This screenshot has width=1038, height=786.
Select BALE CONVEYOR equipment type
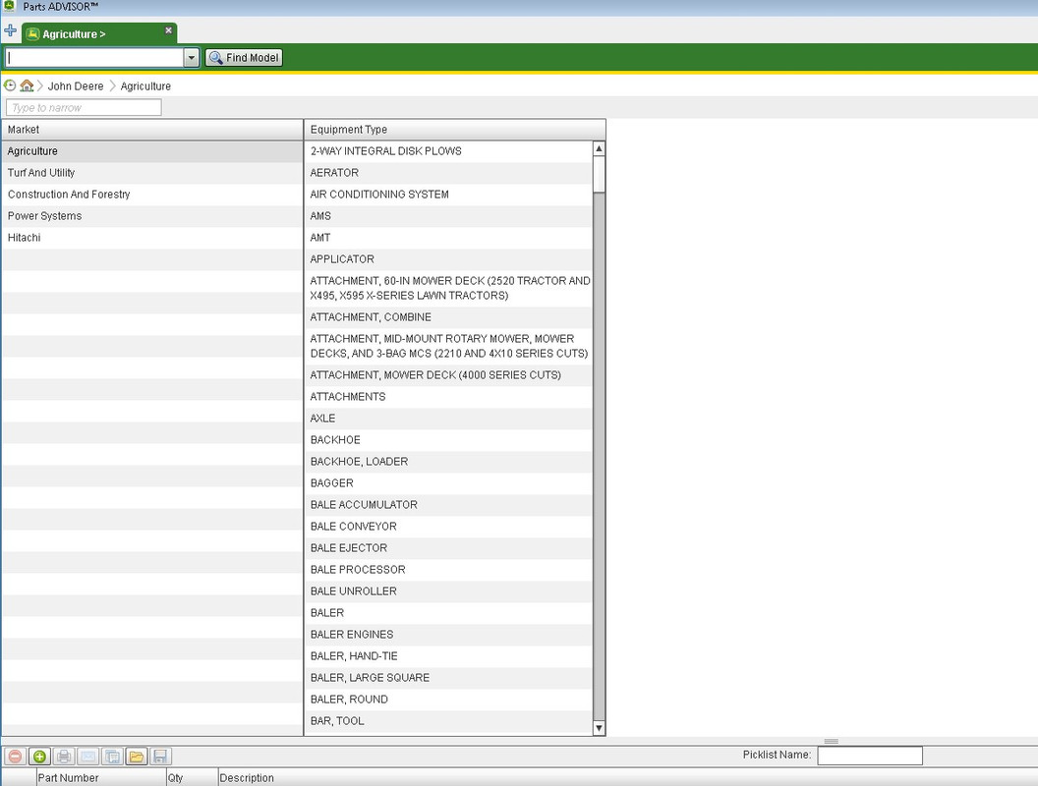[448, 526]
